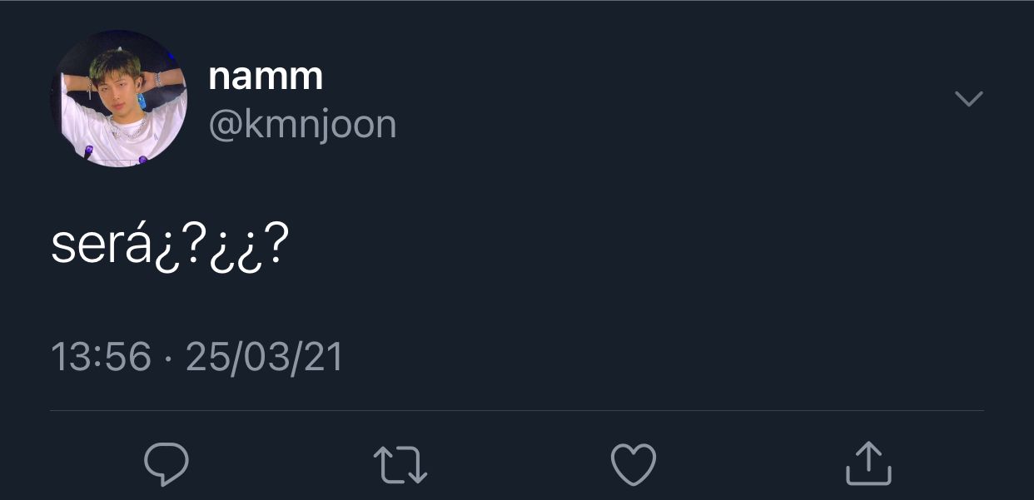
Task: Retweet the post by namm
Action: coord(400,464)
